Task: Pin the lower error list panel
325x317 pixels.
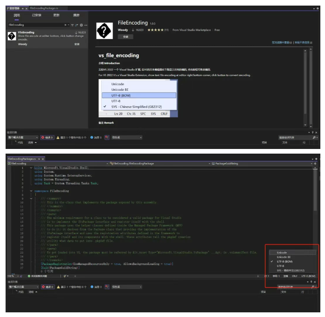Action: tap(311, 282)
